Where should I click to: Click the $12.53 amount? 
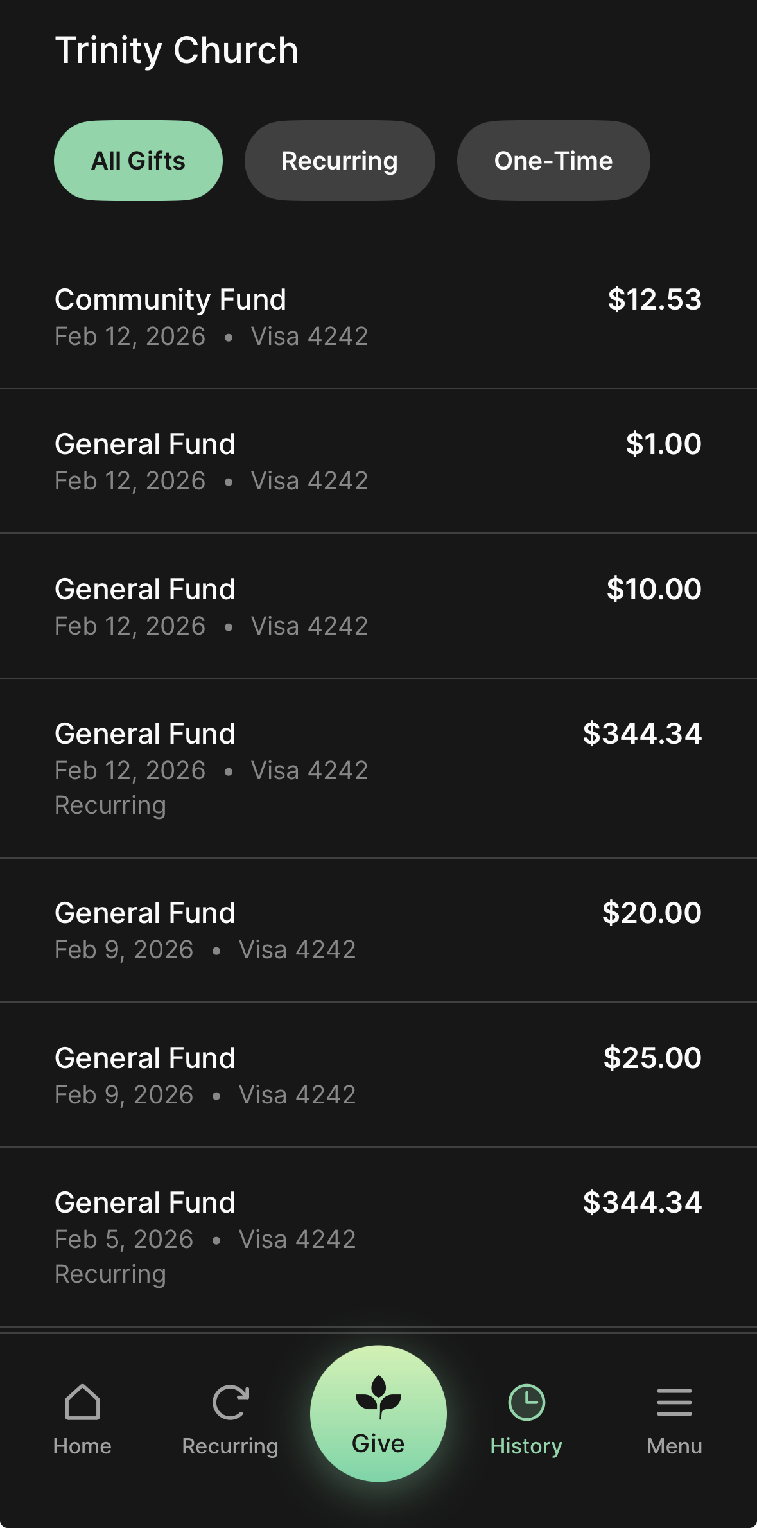pos(654,299)
